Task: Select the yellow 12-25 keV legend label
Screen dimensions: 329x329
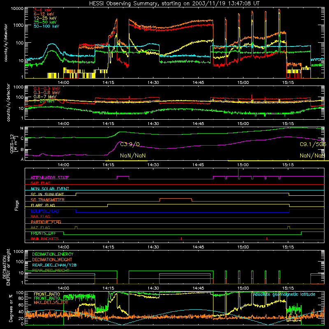Action: pyautogui.click(x=45, y=18)
